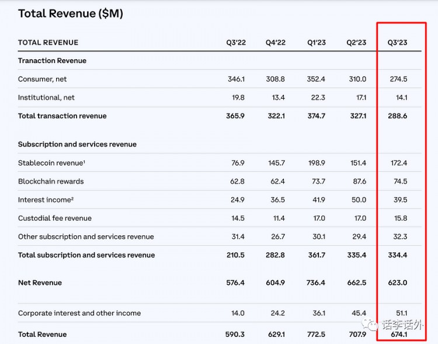
Task: Click Consumer net value 274.5
Action: click(x=398, y=79)
